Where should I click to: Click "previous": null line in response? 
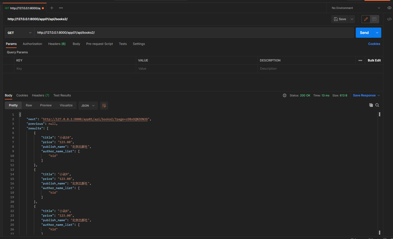[42, 124]
